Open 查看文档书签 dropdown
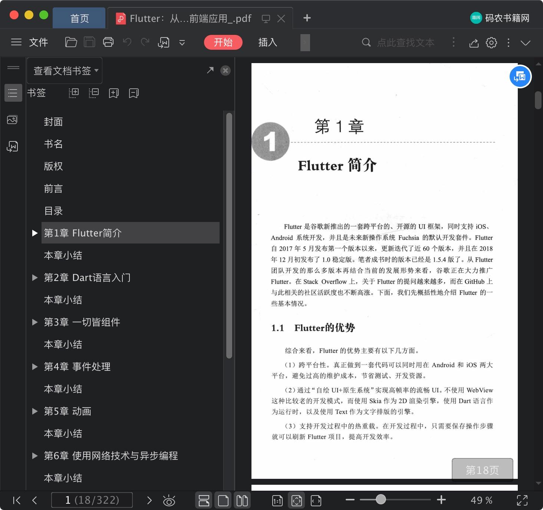The height and width of the screenshot is (510, 543). [x=65, y=71]
